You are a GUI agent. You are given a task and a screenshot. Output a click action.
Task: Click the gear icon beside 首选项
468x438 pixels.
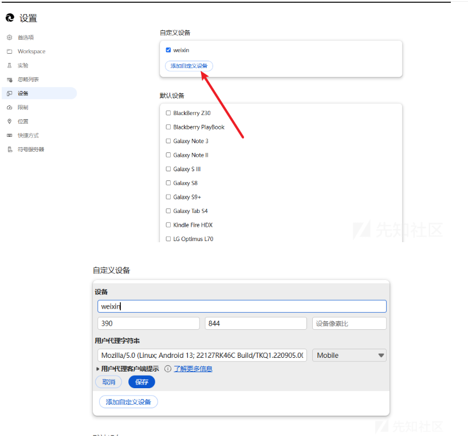(10, 37)
